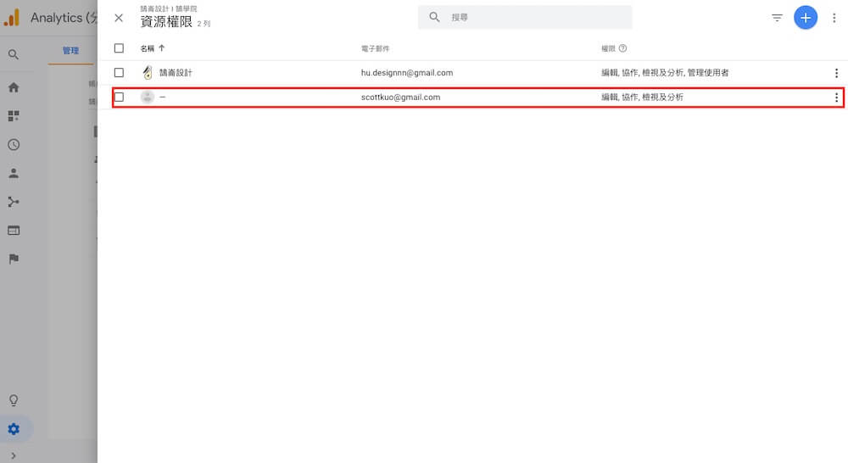Toggle the select-all checkbox in header row
Screen dimensions: 848x463
coord(119,48)
